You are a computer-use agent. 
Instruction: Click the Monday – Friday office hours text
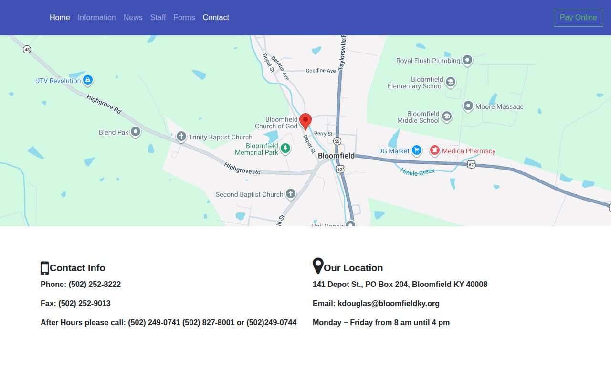(381, 323)
